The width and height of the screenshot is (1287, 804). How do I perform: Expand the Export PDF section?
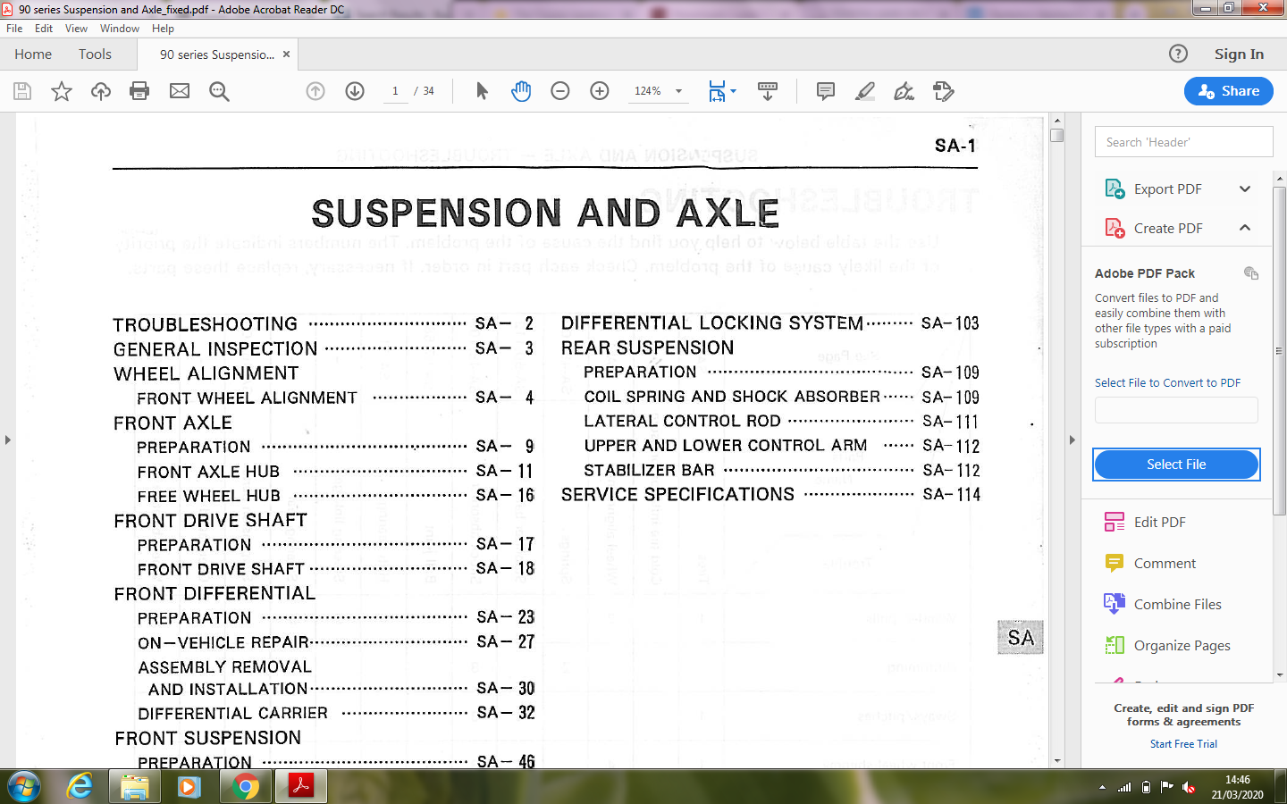click(x=1245, y=188)
